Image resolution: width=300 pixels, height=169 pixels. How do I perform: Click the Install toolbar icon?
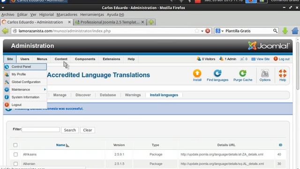click(197, 74)
